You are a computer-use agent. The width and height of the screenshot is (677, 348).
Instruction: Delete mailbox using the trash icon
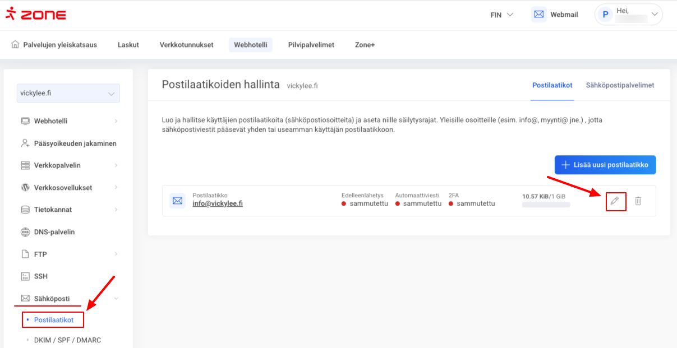tap(638, 201)
